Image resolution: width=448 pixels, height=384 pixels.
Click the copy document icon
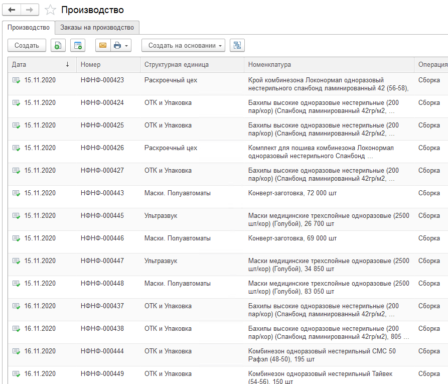[58, 46]
